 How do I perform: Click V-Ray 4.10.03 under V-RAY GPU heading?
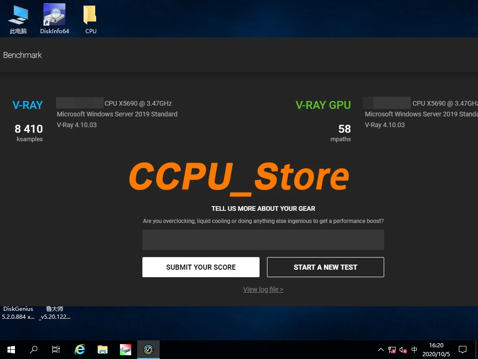385,125
